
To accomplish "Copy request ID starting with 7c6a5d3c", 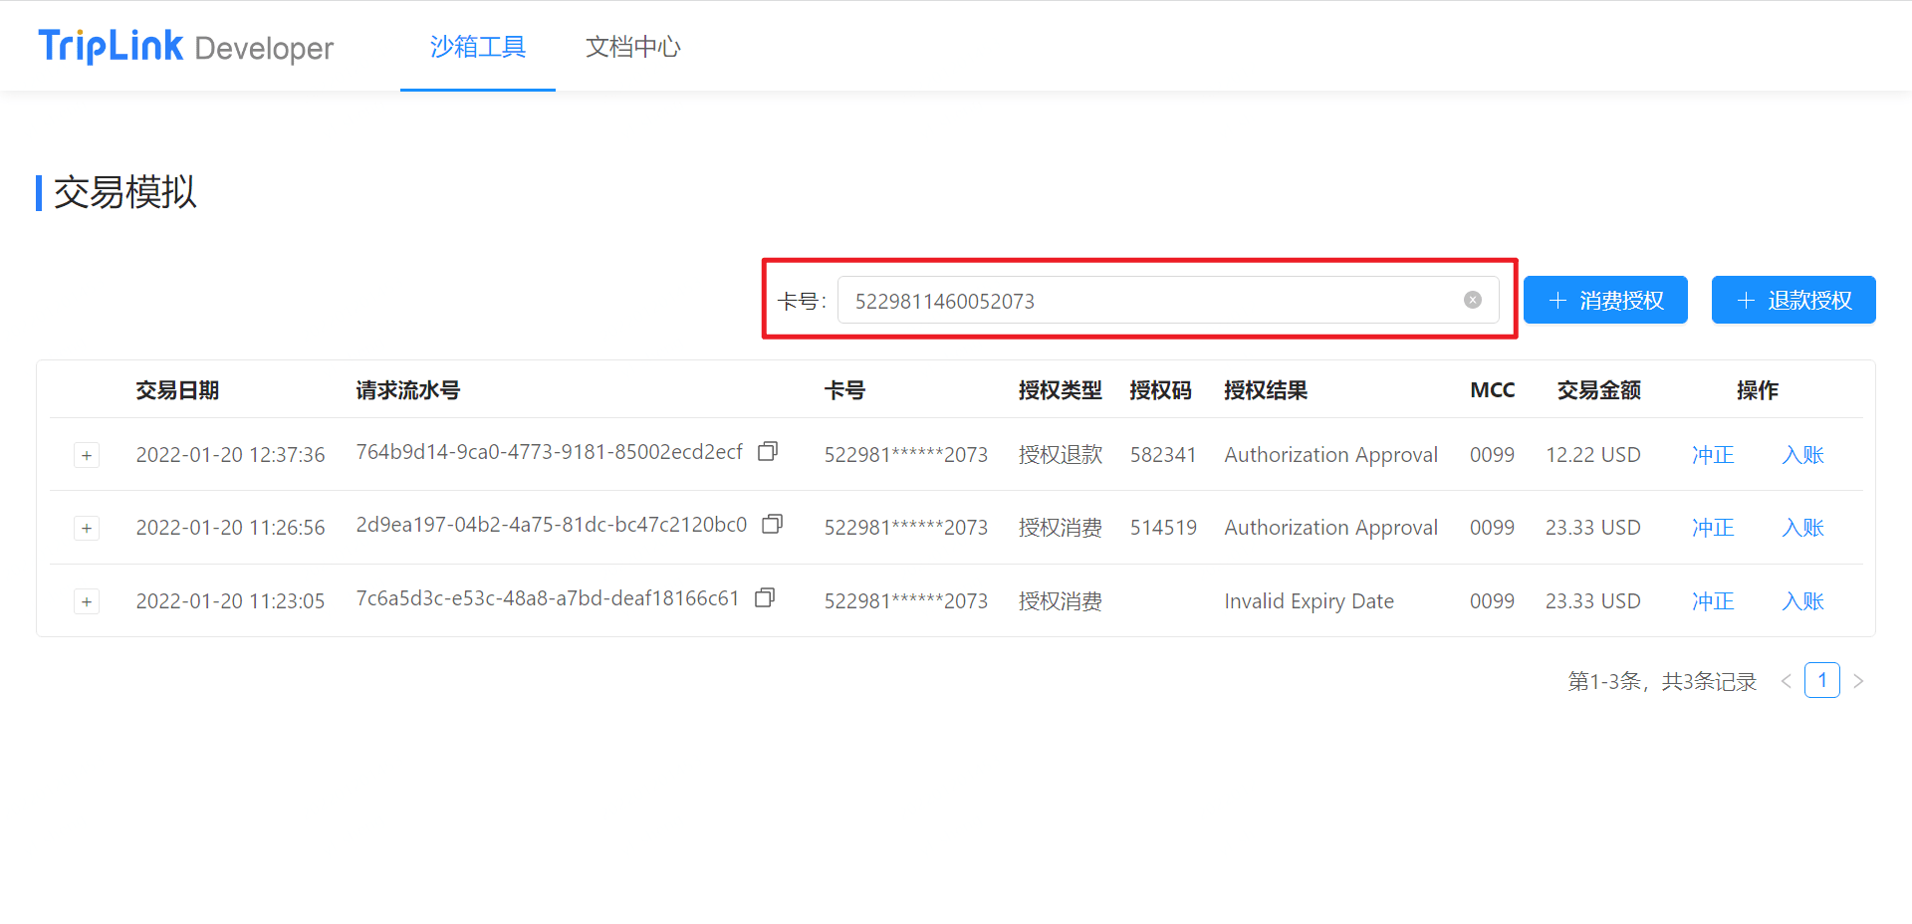I will pos(765,598).
